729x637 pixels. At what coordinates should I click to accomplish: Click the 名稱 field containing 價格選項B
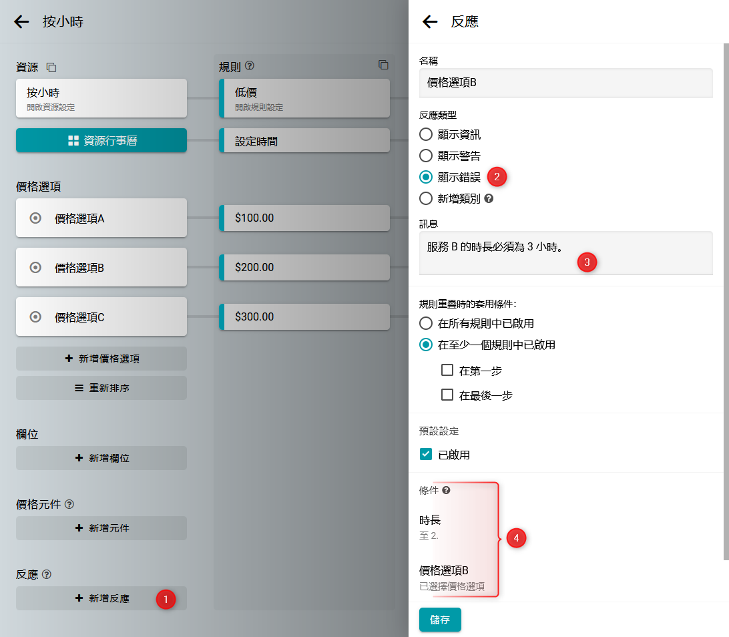pos(565,83)
